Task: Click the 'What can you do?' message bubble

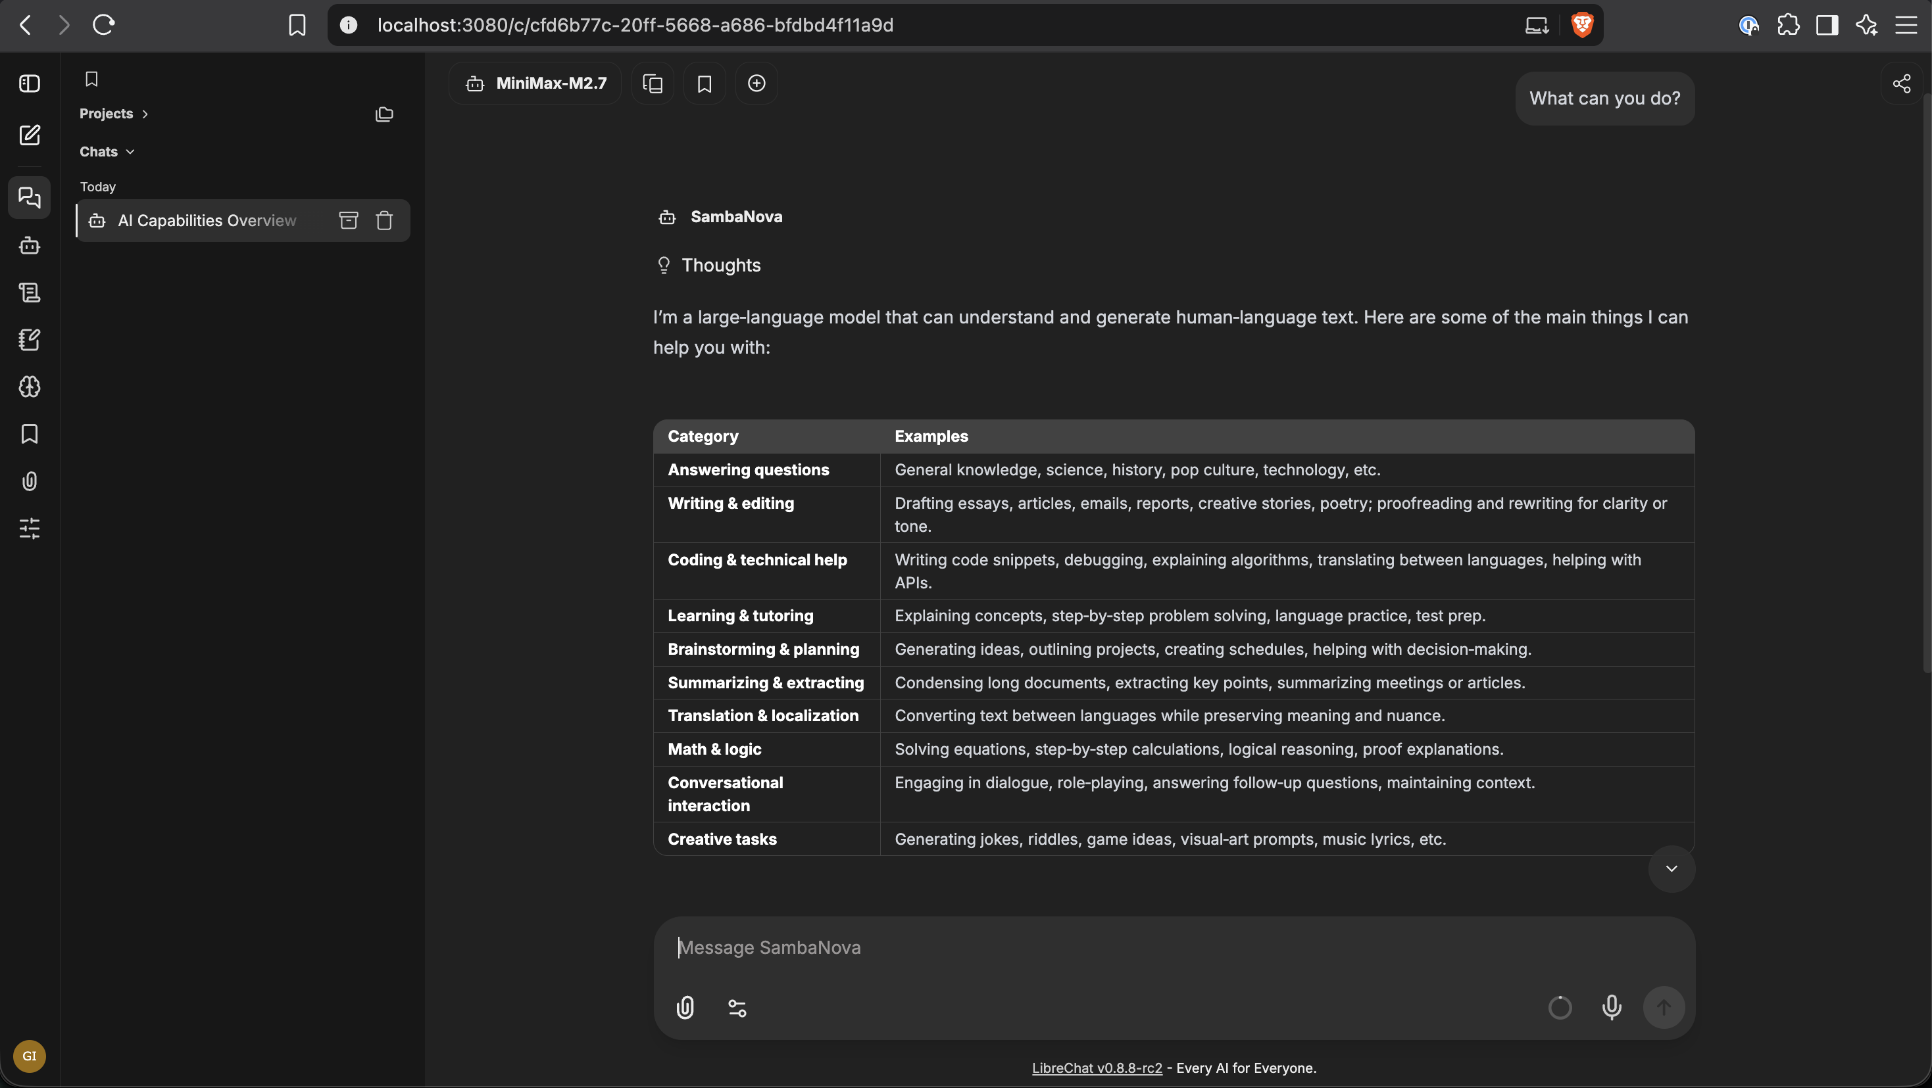Action: click(1605, 98)
